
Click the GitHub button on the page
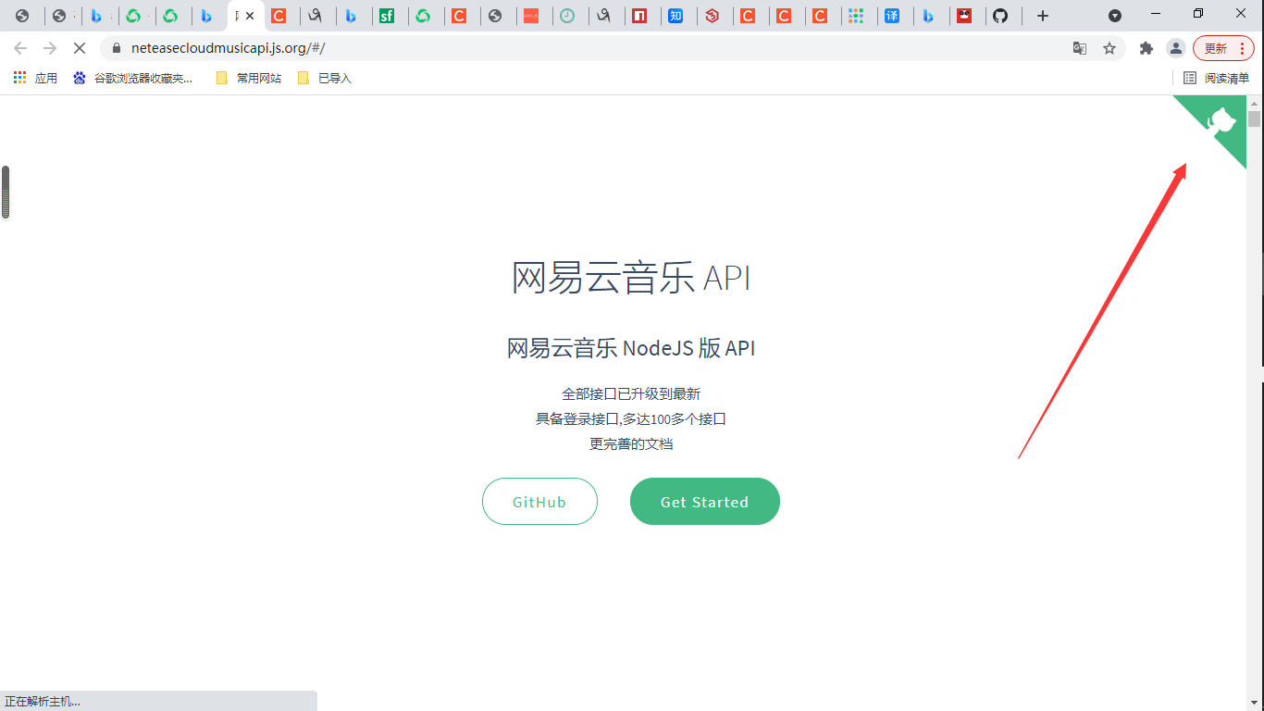539,501
